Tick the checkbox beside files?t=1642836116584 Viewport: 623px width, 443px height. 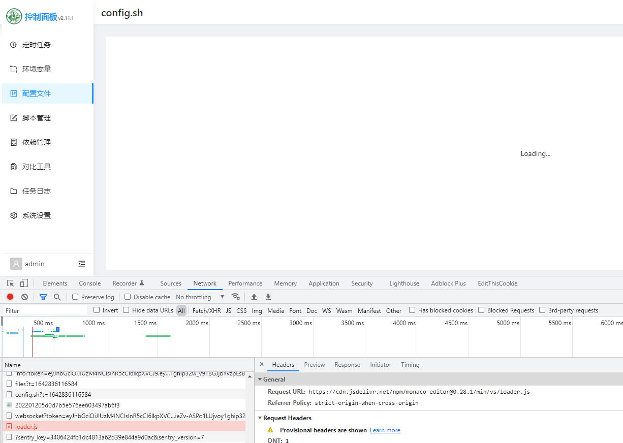click(9, 384)
